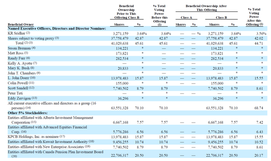The height and width of the screenshot is (161, 271).
Task: Click total prior shares 41,029,638
Action: coord(119,44)
